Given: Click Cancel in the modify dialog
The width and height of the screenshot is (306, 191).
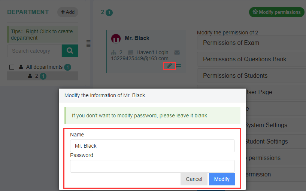Looking at the screenshot, I should click(194, 179).
